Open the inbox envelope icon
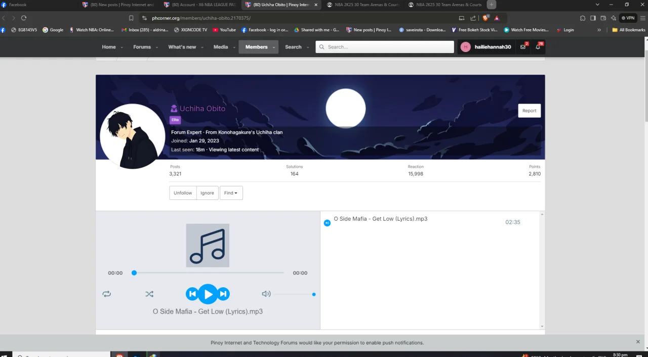This screenshot has height=357, width=648. tap(523, 47)
